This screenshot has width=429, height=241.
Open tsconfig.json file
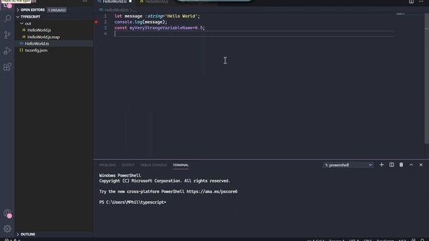pyautogui.click(x=36, y=50)
